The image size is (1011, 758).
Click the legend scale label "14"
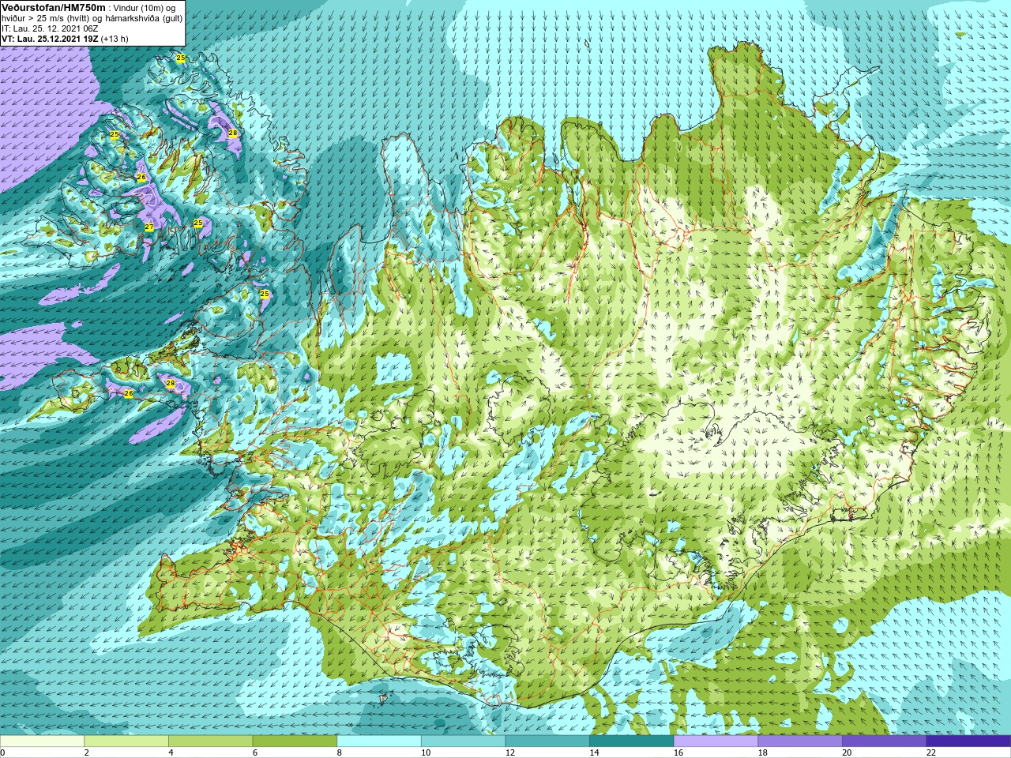click(595, 752)
